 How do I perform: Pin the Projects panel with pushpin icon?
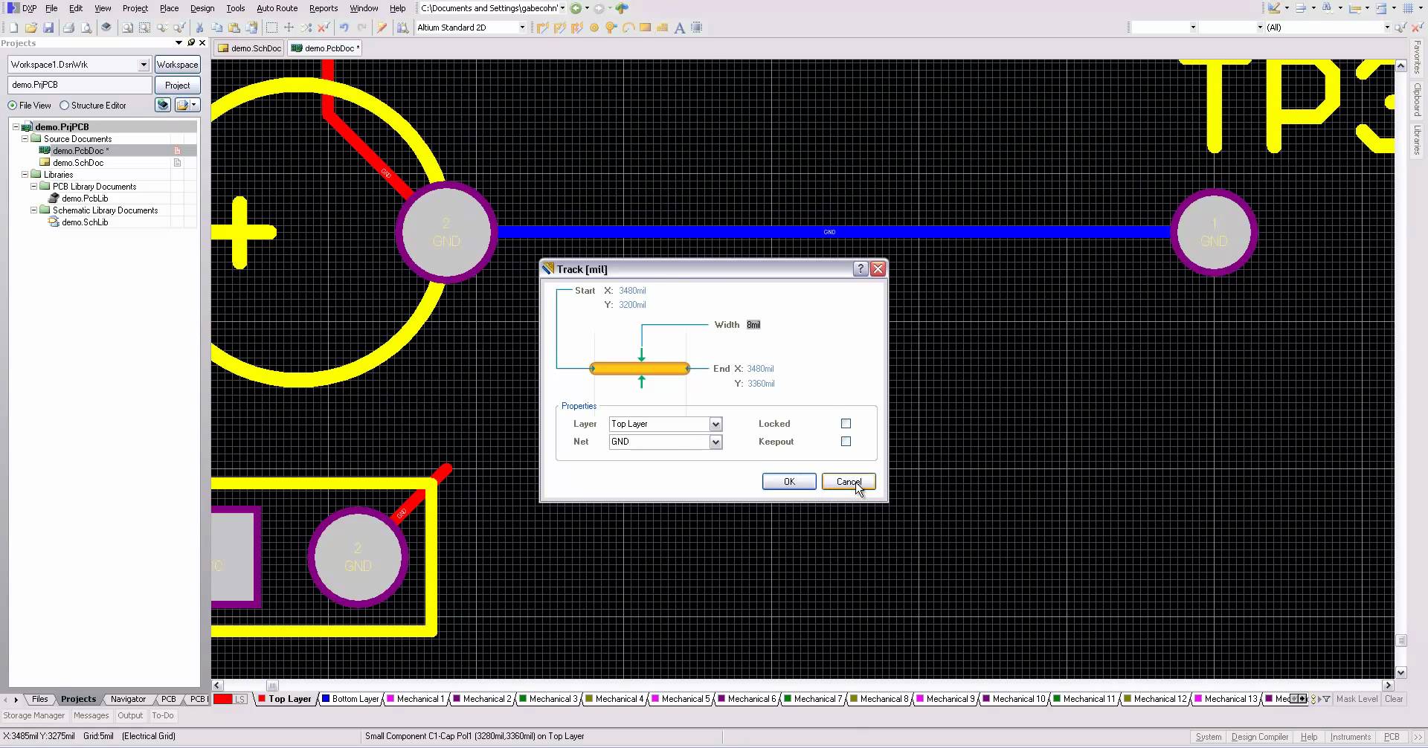click(191, 42)
